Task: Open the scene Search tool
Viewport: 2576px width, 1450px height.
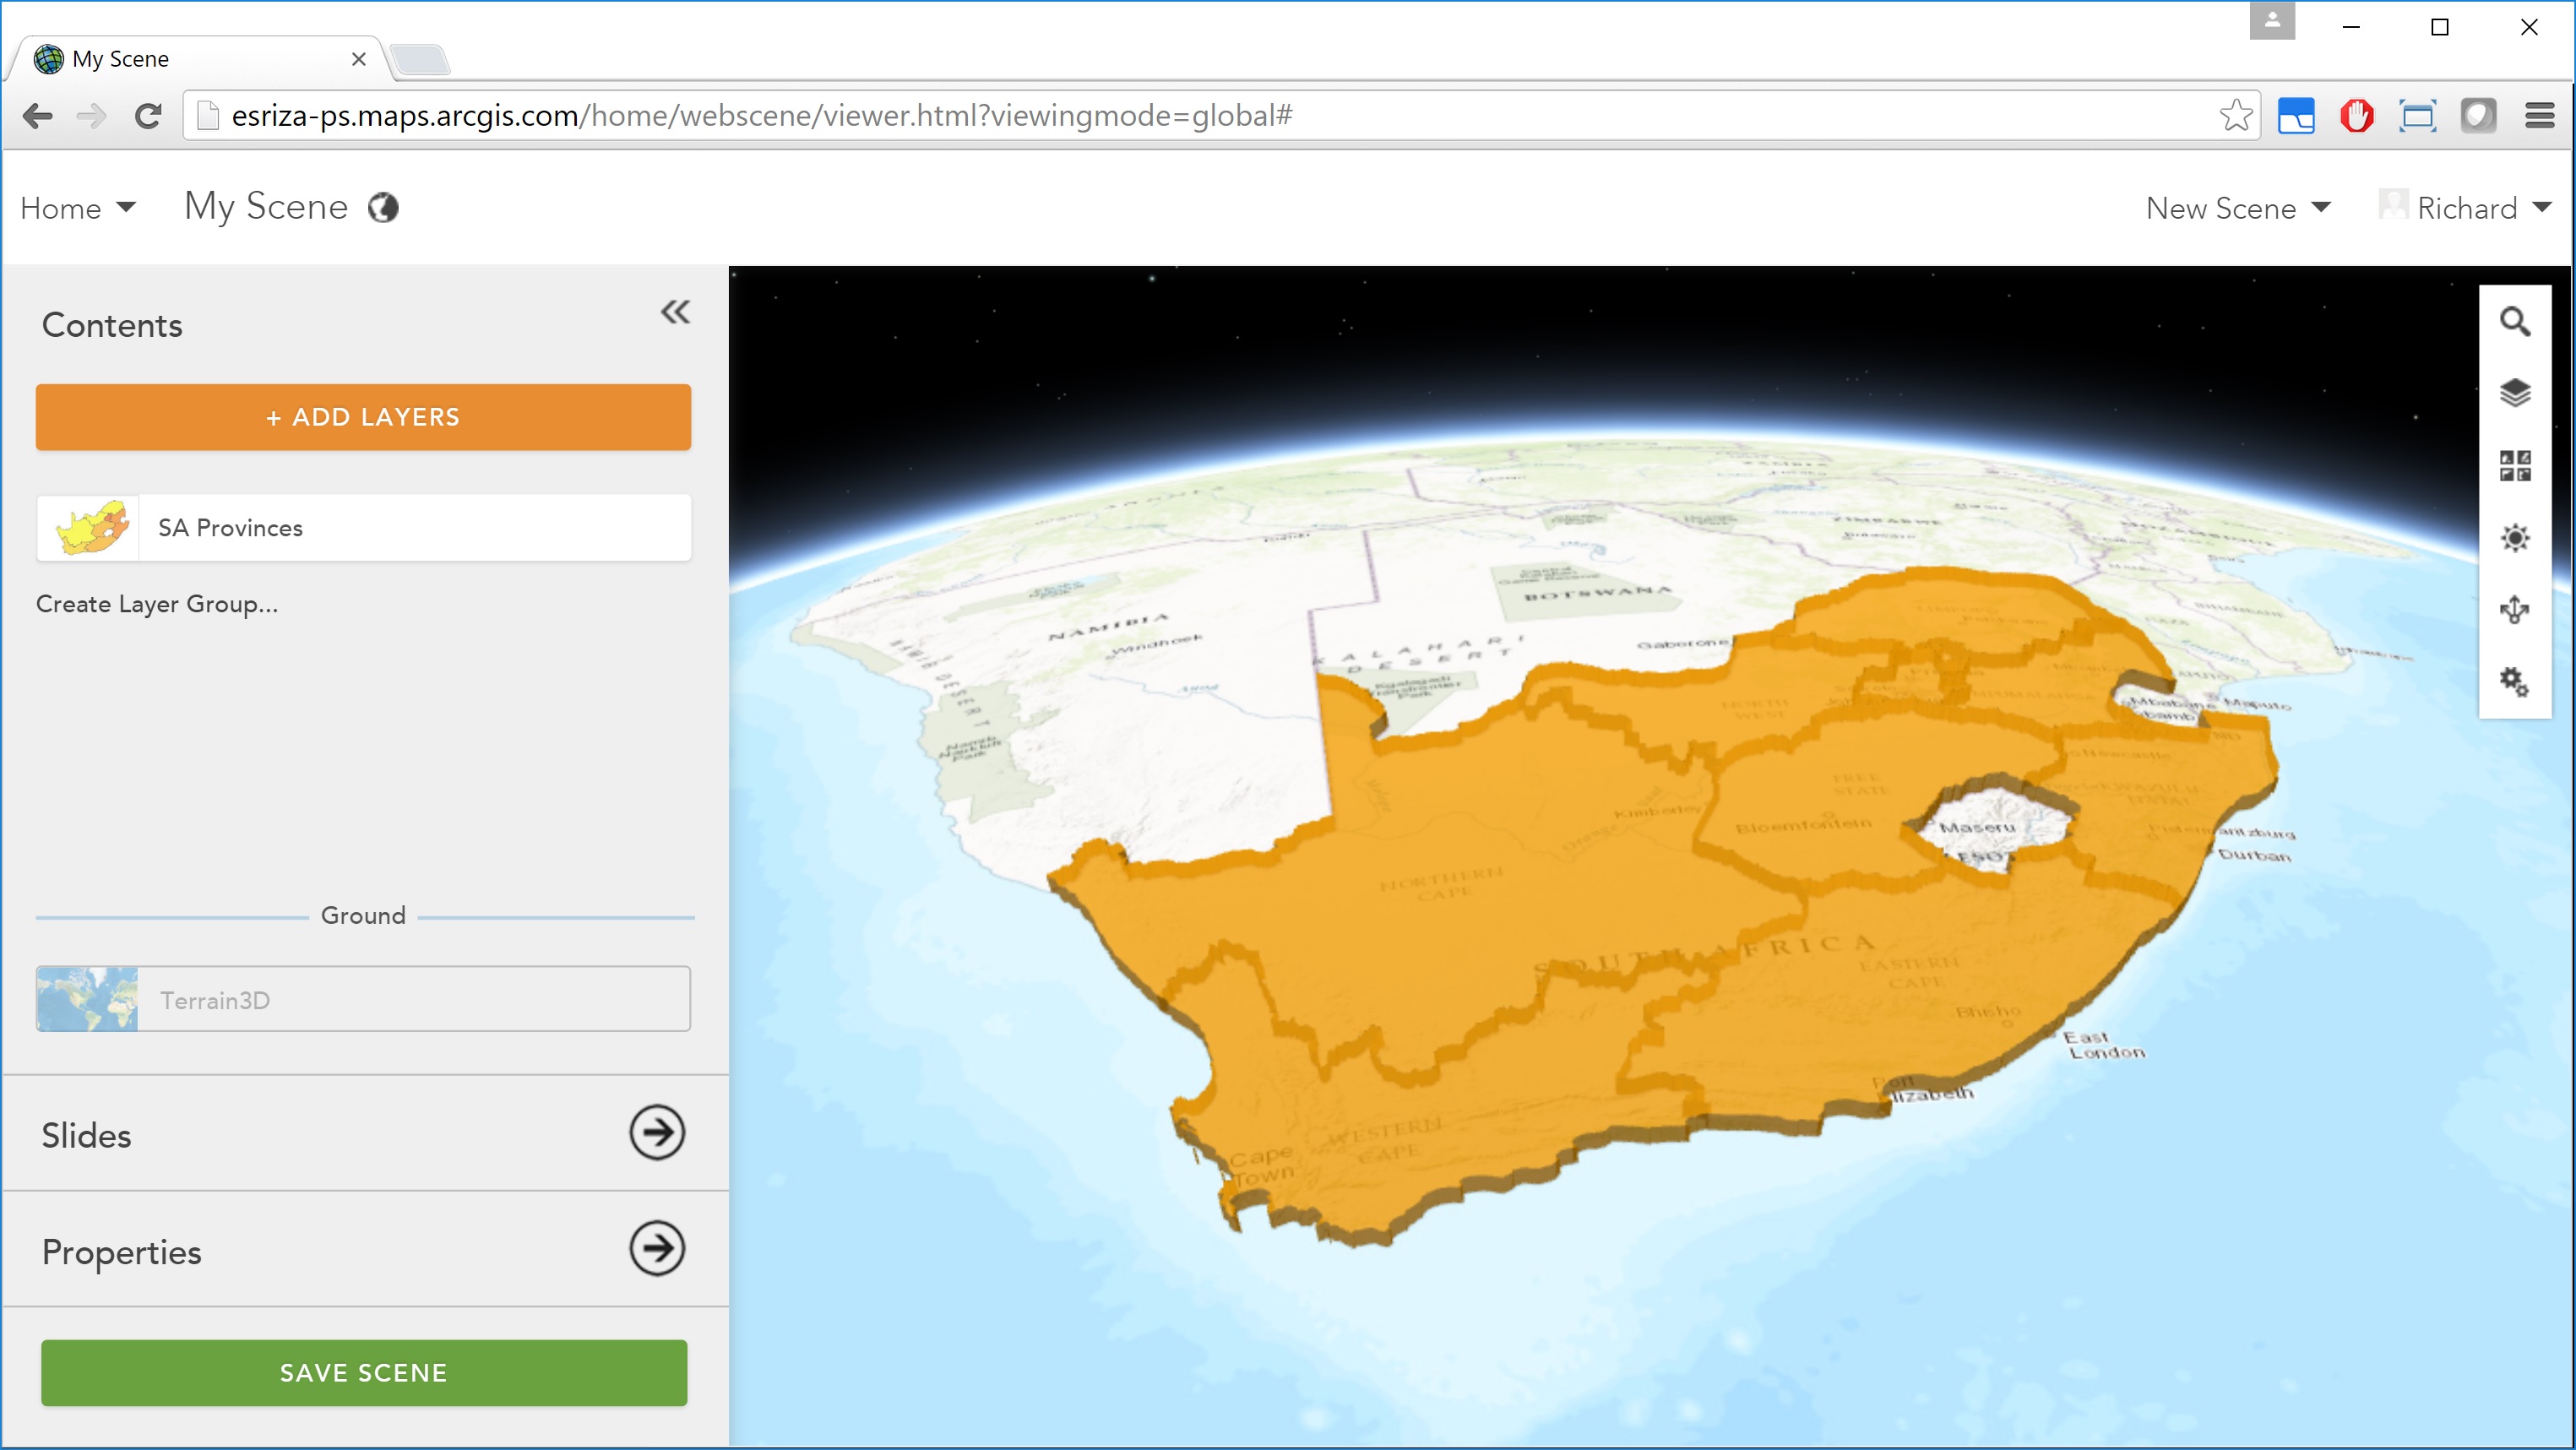Action: coord(2514,322)
